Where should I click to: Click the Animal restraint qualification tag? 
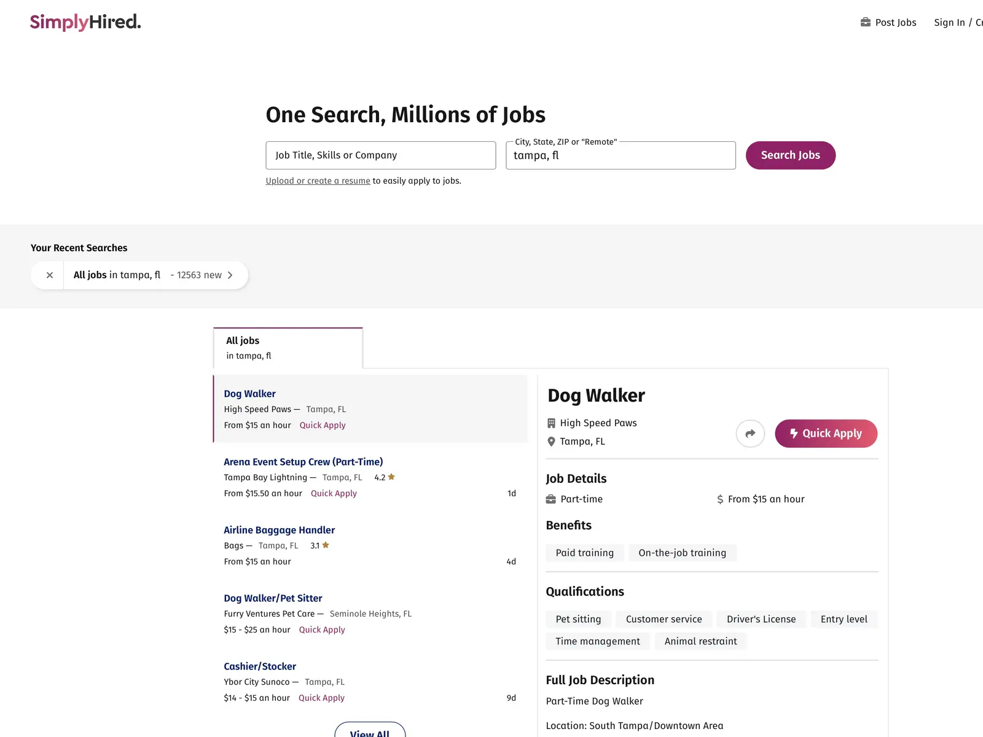click(700, 641)
